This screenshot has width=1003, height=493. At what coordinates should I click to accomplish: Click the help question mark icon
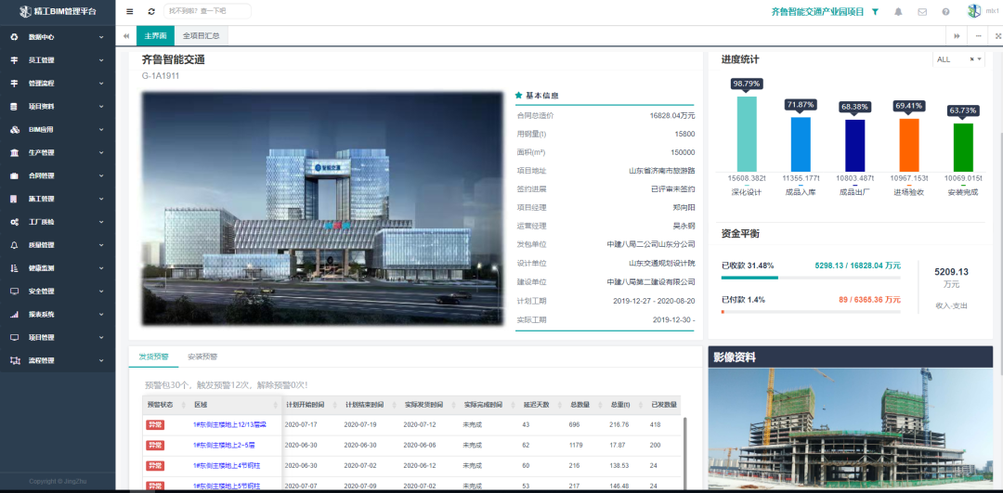point(945,11)
